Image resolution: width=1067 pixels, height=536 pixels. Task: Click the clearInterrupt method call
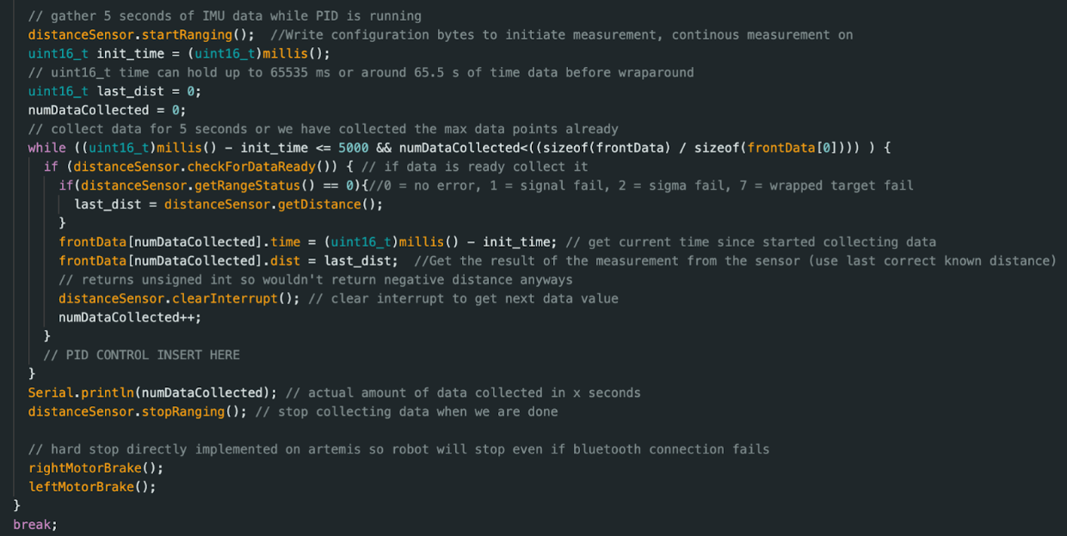(226, 298)
